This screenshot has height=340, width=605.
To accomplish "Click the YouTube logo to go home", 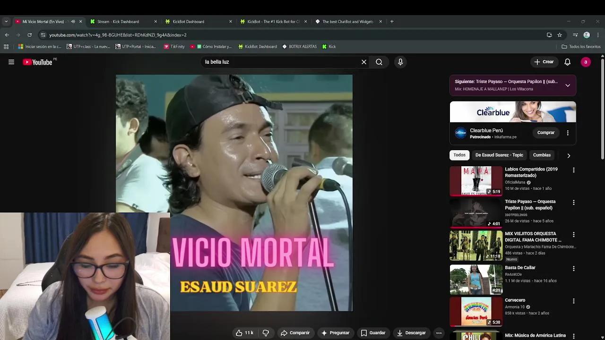I will pos(33,62).
